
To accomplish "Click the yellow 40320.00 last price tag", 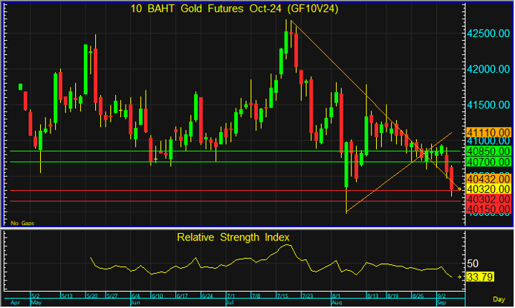I will click(x=487, y=189).
